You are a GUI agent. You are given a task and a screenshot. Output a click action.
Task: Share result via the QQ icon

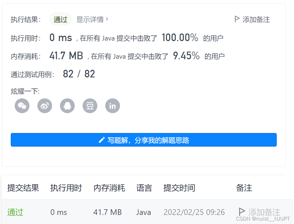coord(67,105)
